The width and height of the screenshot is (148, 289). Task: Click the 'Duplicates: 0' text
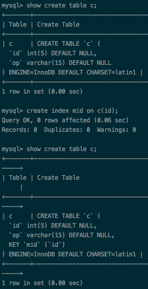(x=67, y=130)
